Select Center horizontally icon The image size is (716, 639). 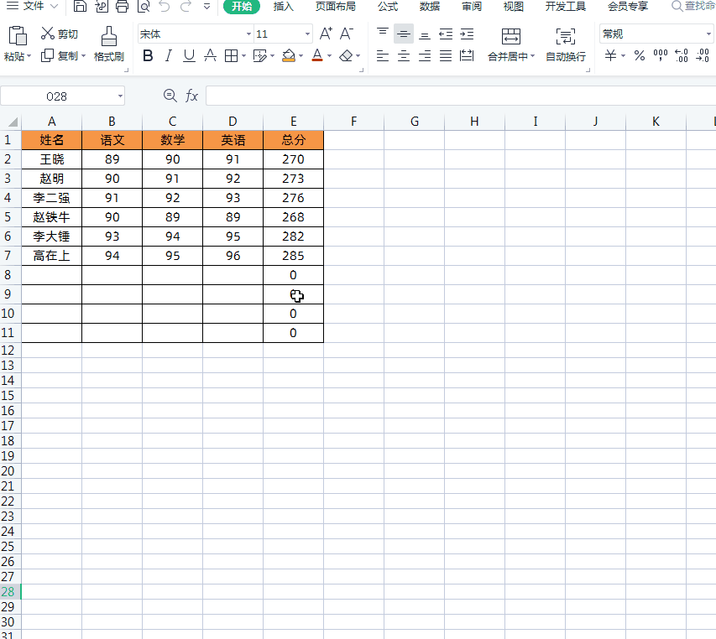404,55
